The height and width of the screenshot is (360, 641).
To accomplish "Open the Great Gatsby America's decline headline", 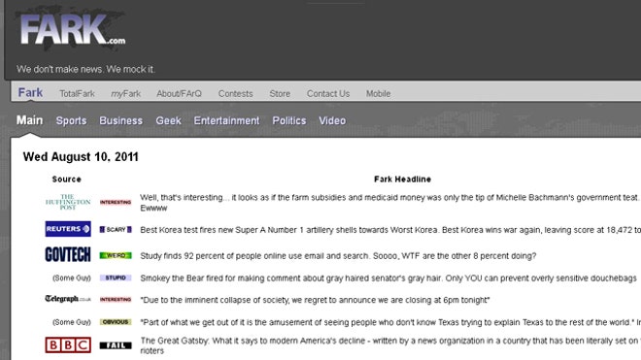I will [390, 345].
